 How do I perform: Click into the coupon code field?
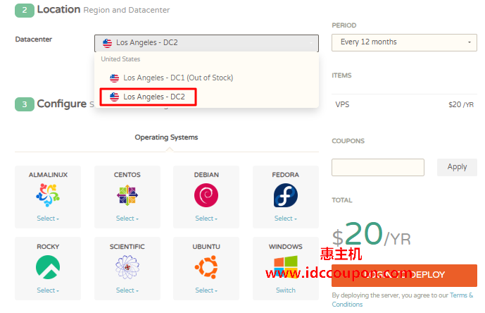tap(378, 167)
